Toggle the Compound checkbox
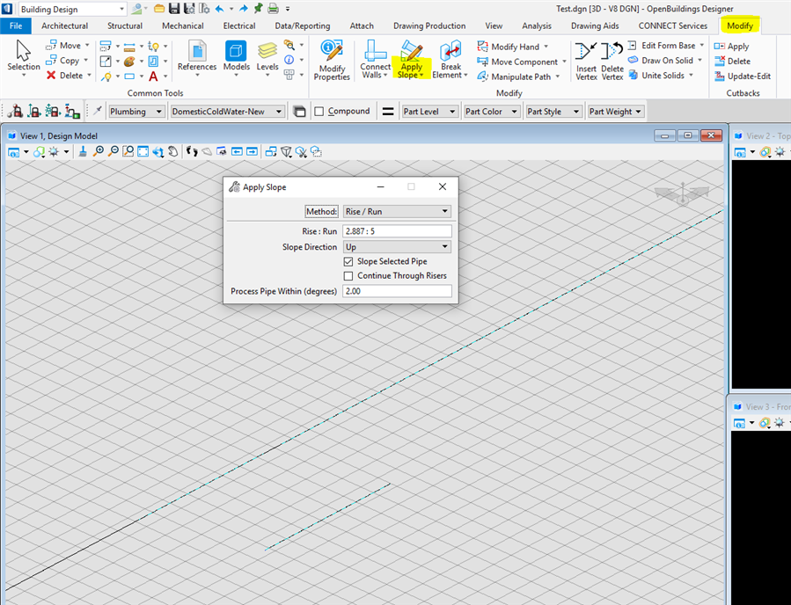Viewport: 791px width, 605px height. (319, 112)
